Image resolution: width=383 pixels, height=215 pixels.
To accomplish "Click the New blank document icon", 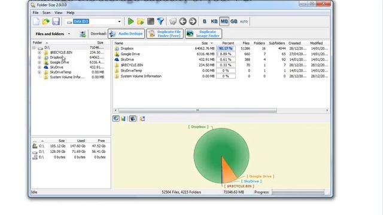I will click(36, 21).
